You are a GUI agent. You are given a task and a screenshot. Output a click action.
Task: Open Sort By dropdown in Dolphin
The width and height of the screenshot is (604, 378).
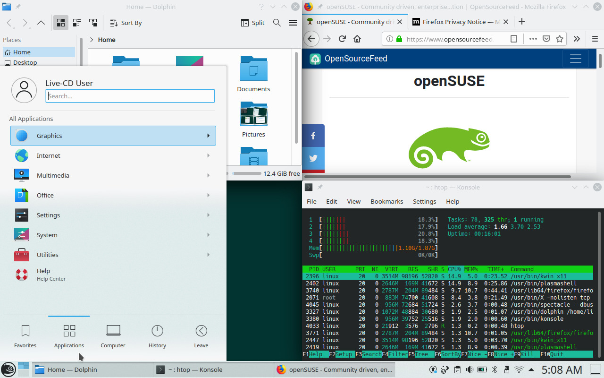126,23
